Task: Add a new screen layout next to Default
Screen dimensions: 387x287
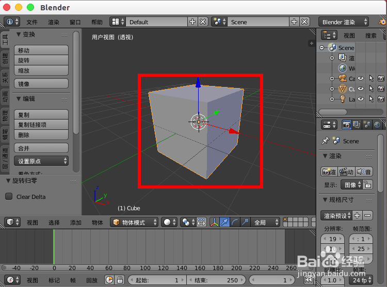Action: [x=192, y=22]
